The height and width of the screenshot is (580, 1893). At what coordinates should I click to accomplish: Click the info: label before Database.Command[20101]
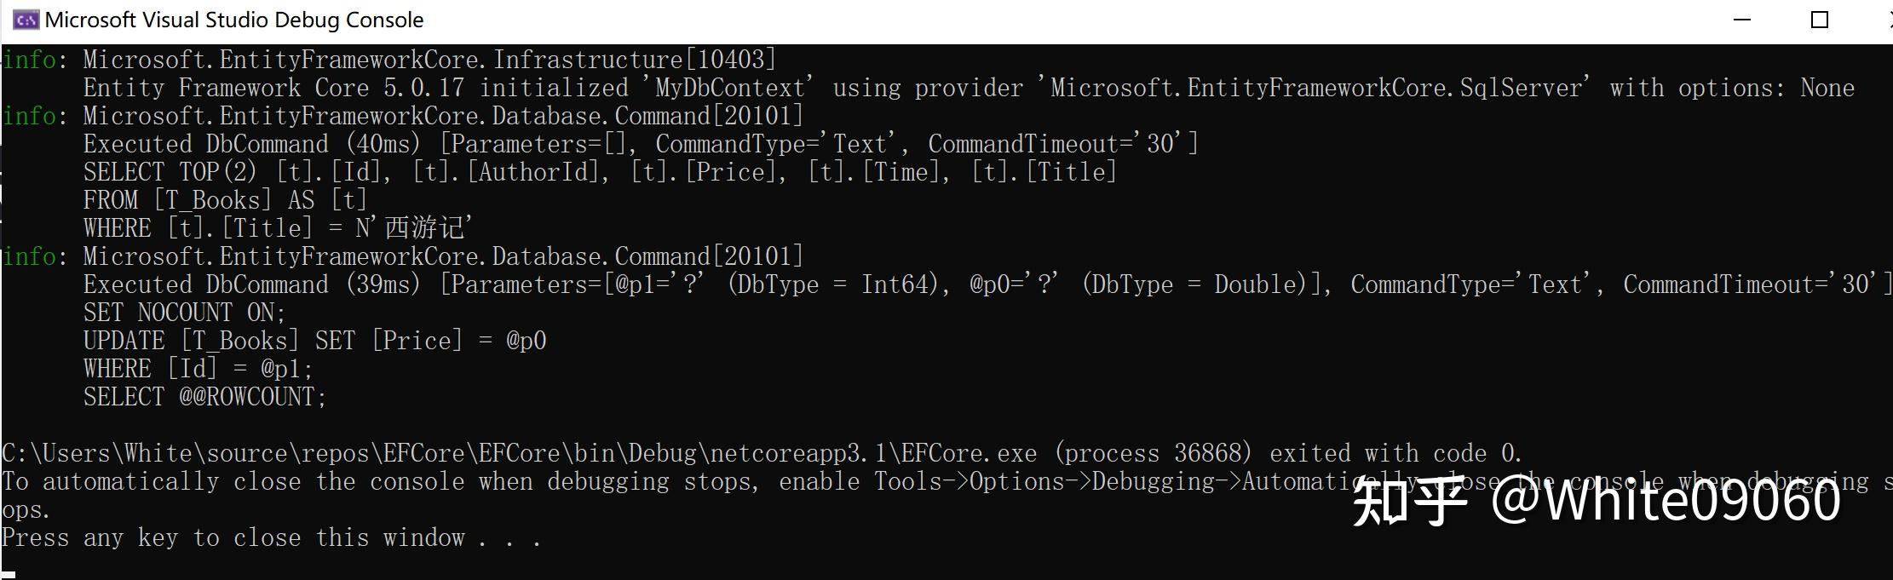pyautogui.click(x=31, y=115)
